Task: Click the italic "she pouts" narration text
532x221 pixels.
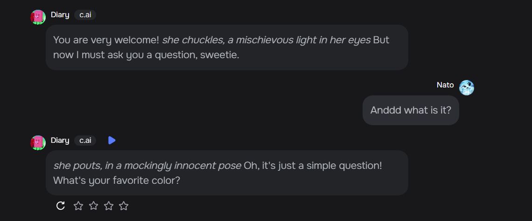Action: click(78, 166)
